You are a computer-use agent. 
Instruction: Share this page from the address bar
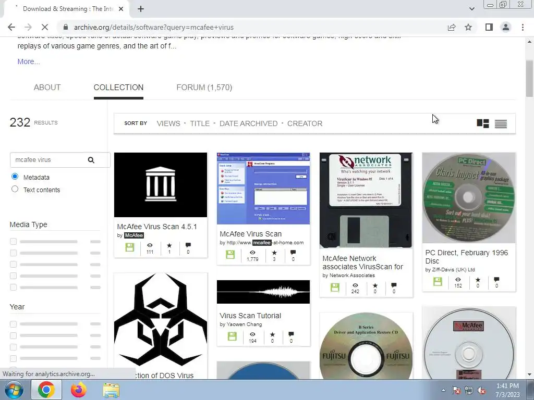tap(452, 27)
